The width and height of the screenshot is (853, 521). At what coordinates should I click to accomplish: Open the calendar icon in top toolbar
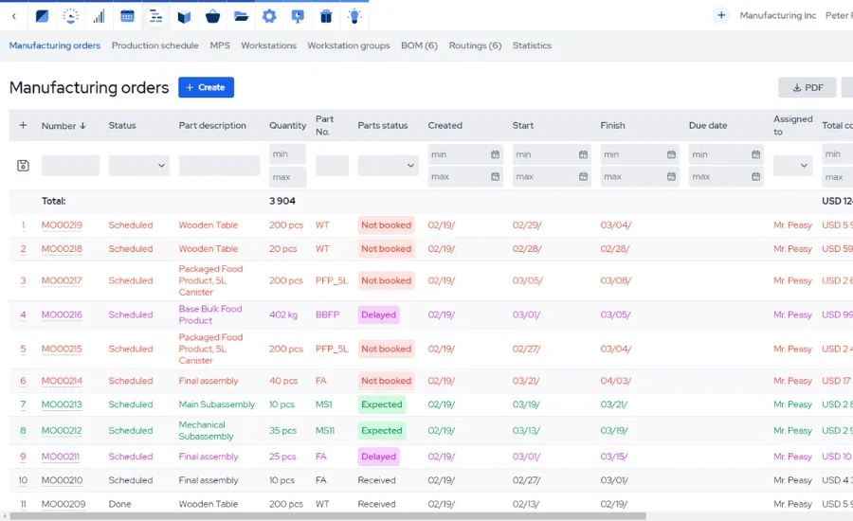tap(127, 16)
